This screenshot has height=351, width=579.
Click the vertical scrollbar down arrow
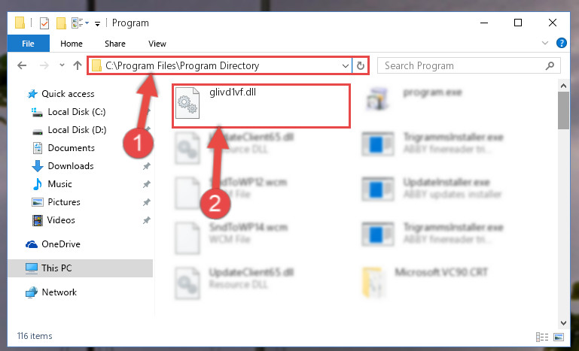coord(563,322)
